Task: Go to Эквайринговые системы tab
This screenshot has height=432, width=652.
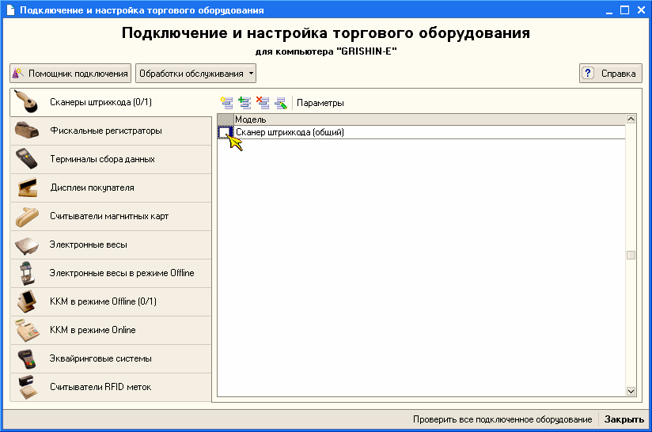Action: (x=111, y=359)
